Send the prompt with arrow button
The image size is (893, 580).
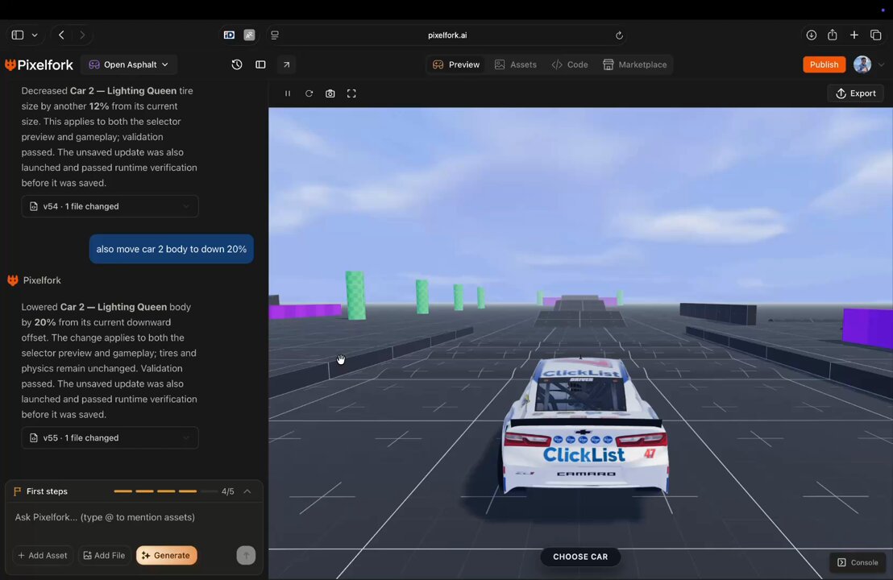click(246, 556)
